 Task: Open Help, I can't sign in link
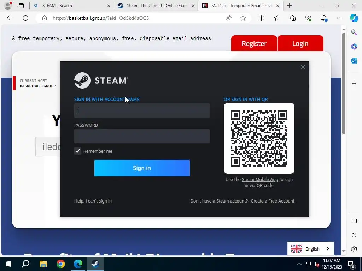(93, 201)
